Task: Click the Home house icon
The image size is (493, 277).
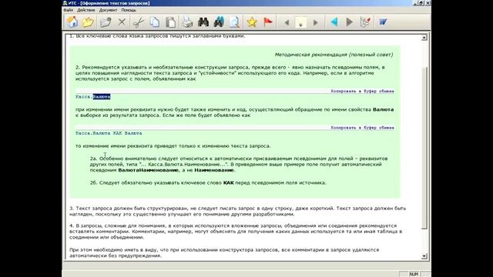Action: coord(72,22)
